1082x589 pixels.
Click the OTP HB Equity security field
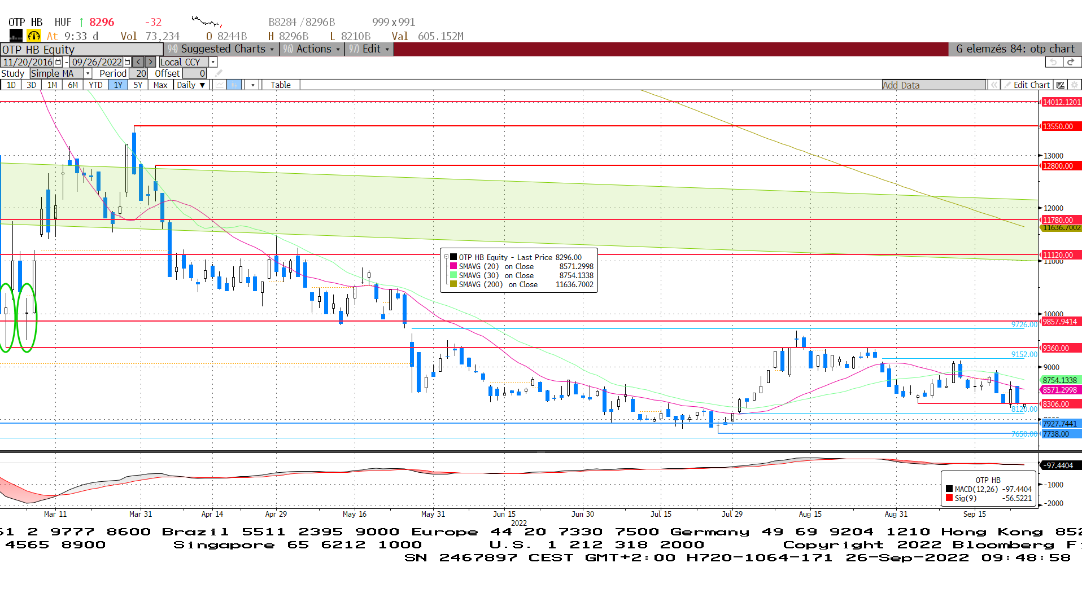82,49
